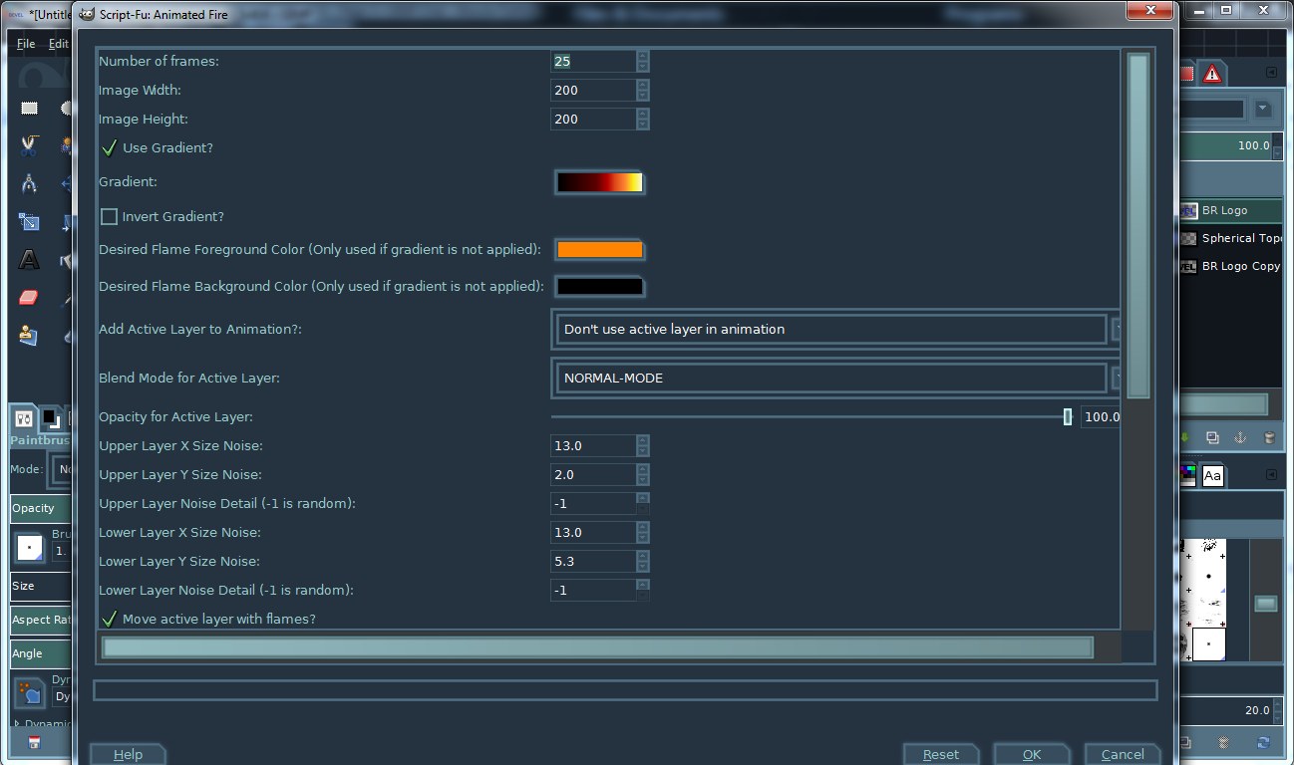The width and height of the screenshot is (1294, 765).
Task: Select the Rectangle Select tool
Action: [29, 108]
